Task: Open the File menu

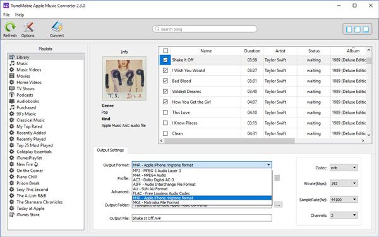Action: (x=6, y=15)
